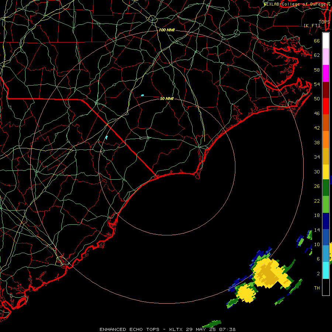Click the legend value "18"
332x332 pixels.
317,215
